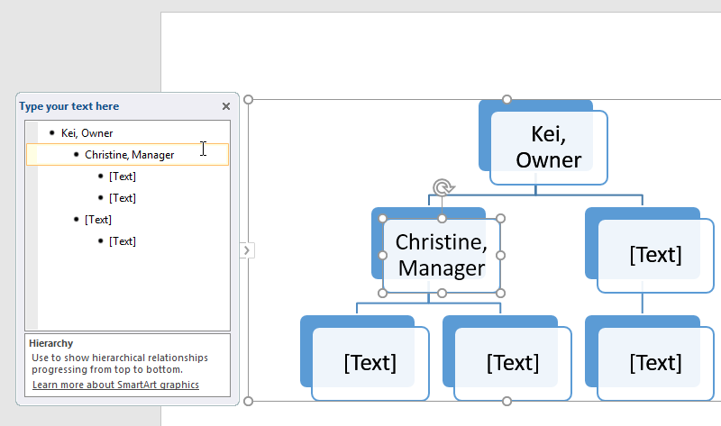Collapse text pane using frame edge arrow
The image size is (721, 426).
[x=247, y=250]
